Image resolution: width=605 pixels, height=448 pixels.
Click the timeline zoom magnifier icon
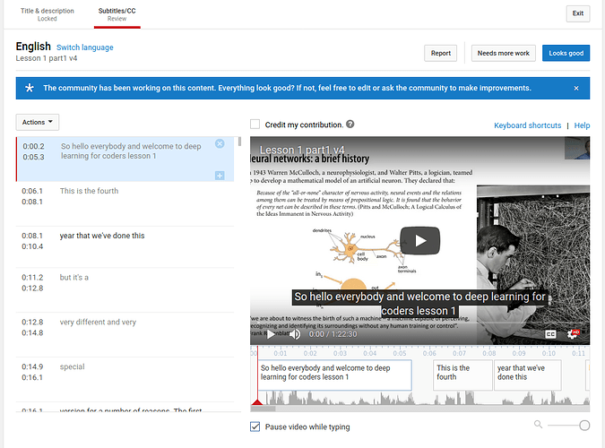tap(538, 425)
